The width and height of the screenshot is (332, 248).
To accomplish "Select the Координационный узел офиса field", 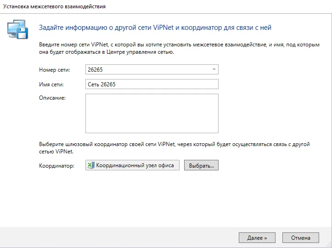I will tap(132, 165).
